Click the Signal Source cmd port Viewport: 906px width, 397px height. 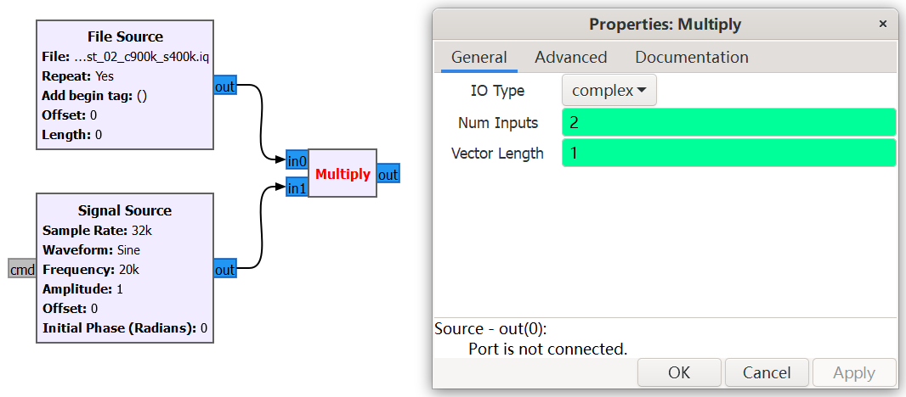click(x=22, y=270)
